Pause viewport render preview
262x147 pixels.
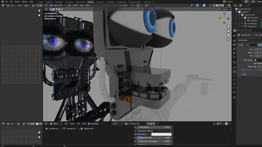pos(229,5)
